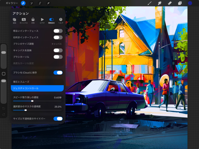Open the Layers panel icon

coord(180,3)
